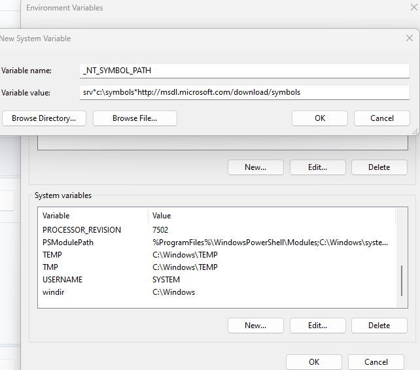Click the SYSTEM value cell

pos(166,280)
